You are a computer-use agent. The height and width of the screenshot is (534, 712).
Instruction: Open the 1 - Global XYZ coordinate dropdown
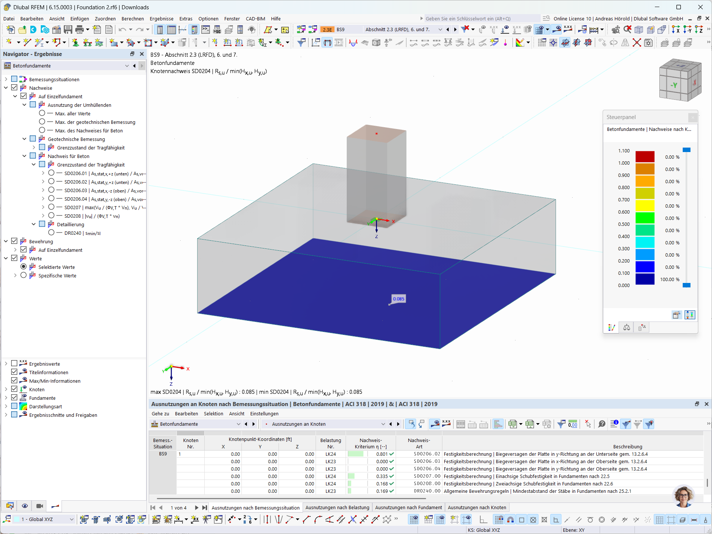coord(72,519)
